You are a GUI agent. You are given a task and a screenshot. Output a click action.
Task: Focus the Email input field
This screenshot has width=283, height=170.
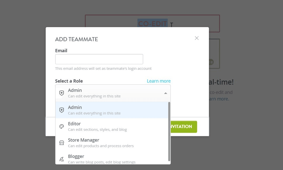(x=99, y=59)
